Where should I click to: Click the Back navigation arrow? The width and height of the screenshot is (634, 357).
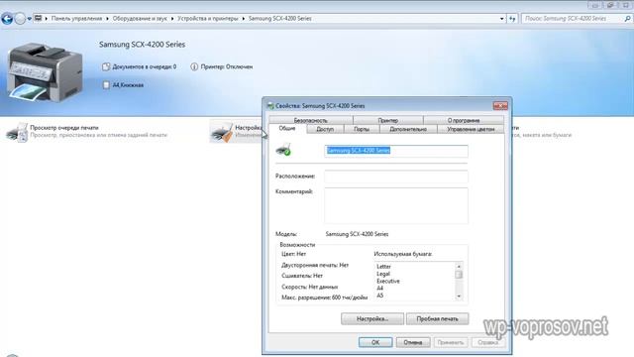[7, 19]
